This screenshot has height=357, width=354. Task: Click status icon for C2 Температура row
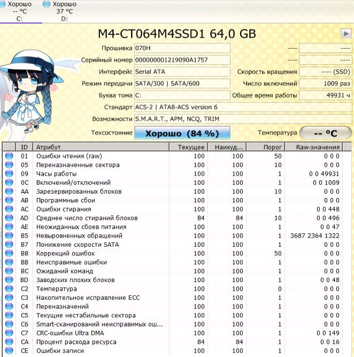coord(9,288)
